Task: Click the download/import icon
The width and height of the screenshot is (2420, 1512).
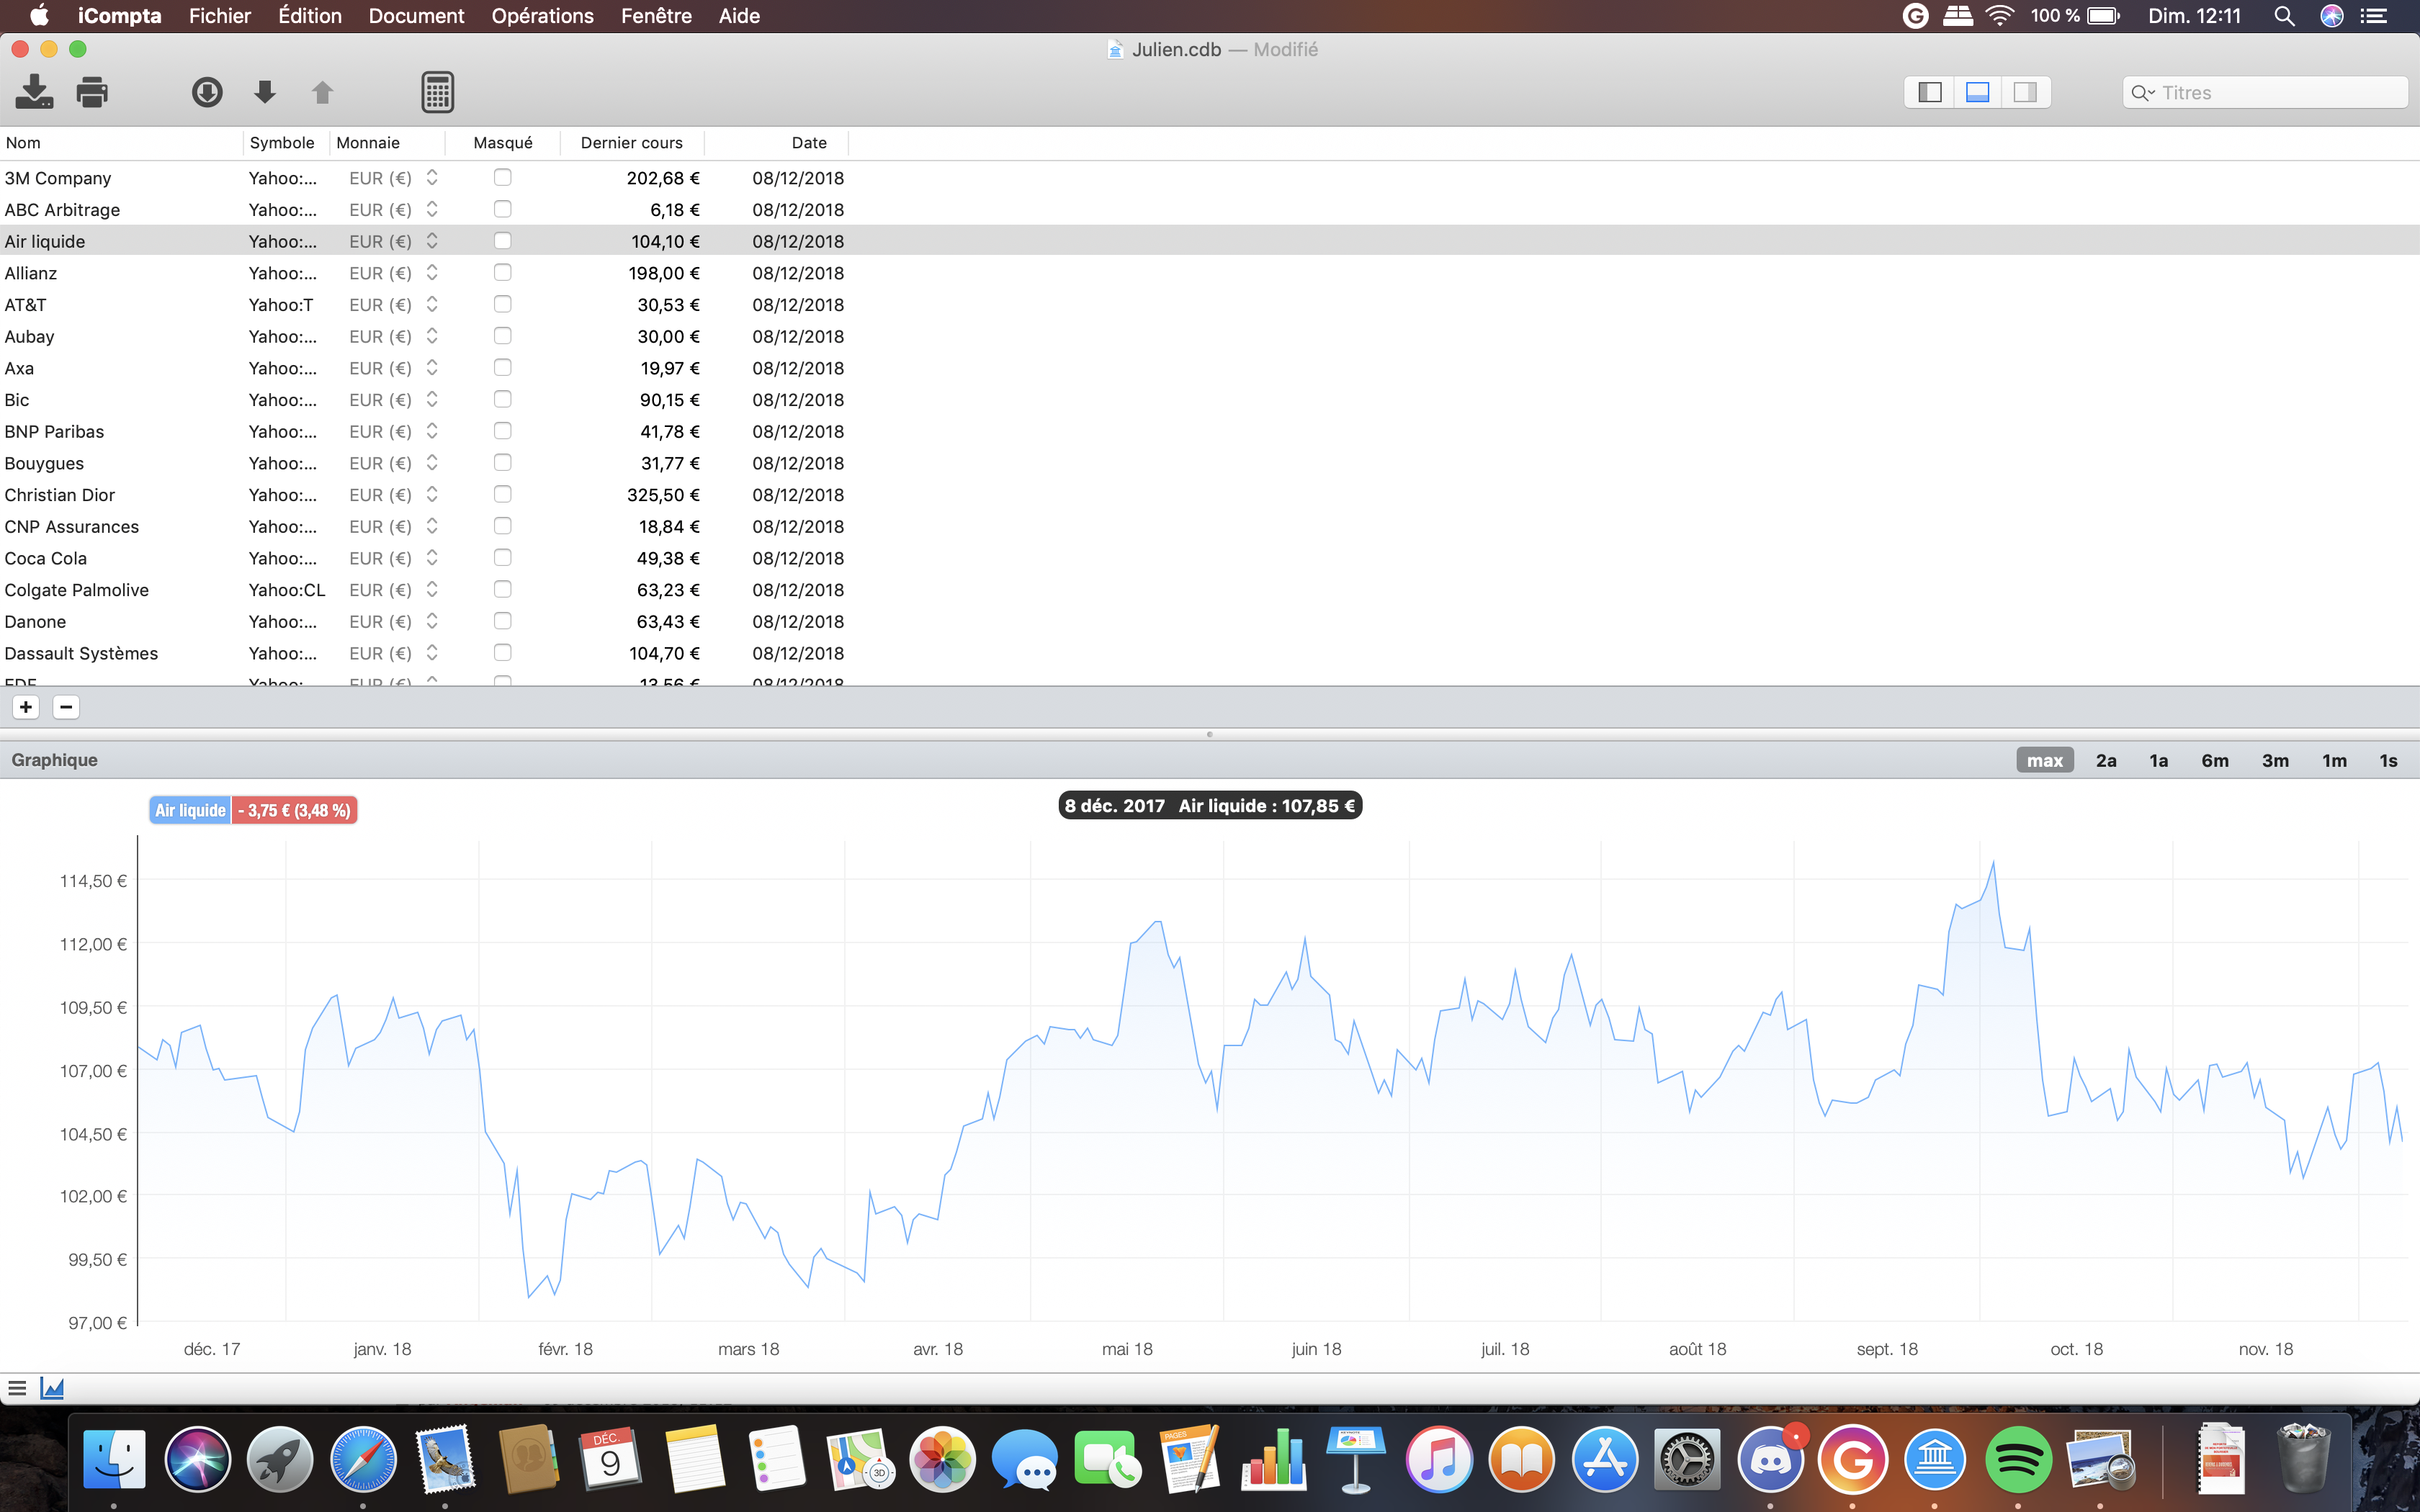Action: pyautogui.click(x=38, y=92)
